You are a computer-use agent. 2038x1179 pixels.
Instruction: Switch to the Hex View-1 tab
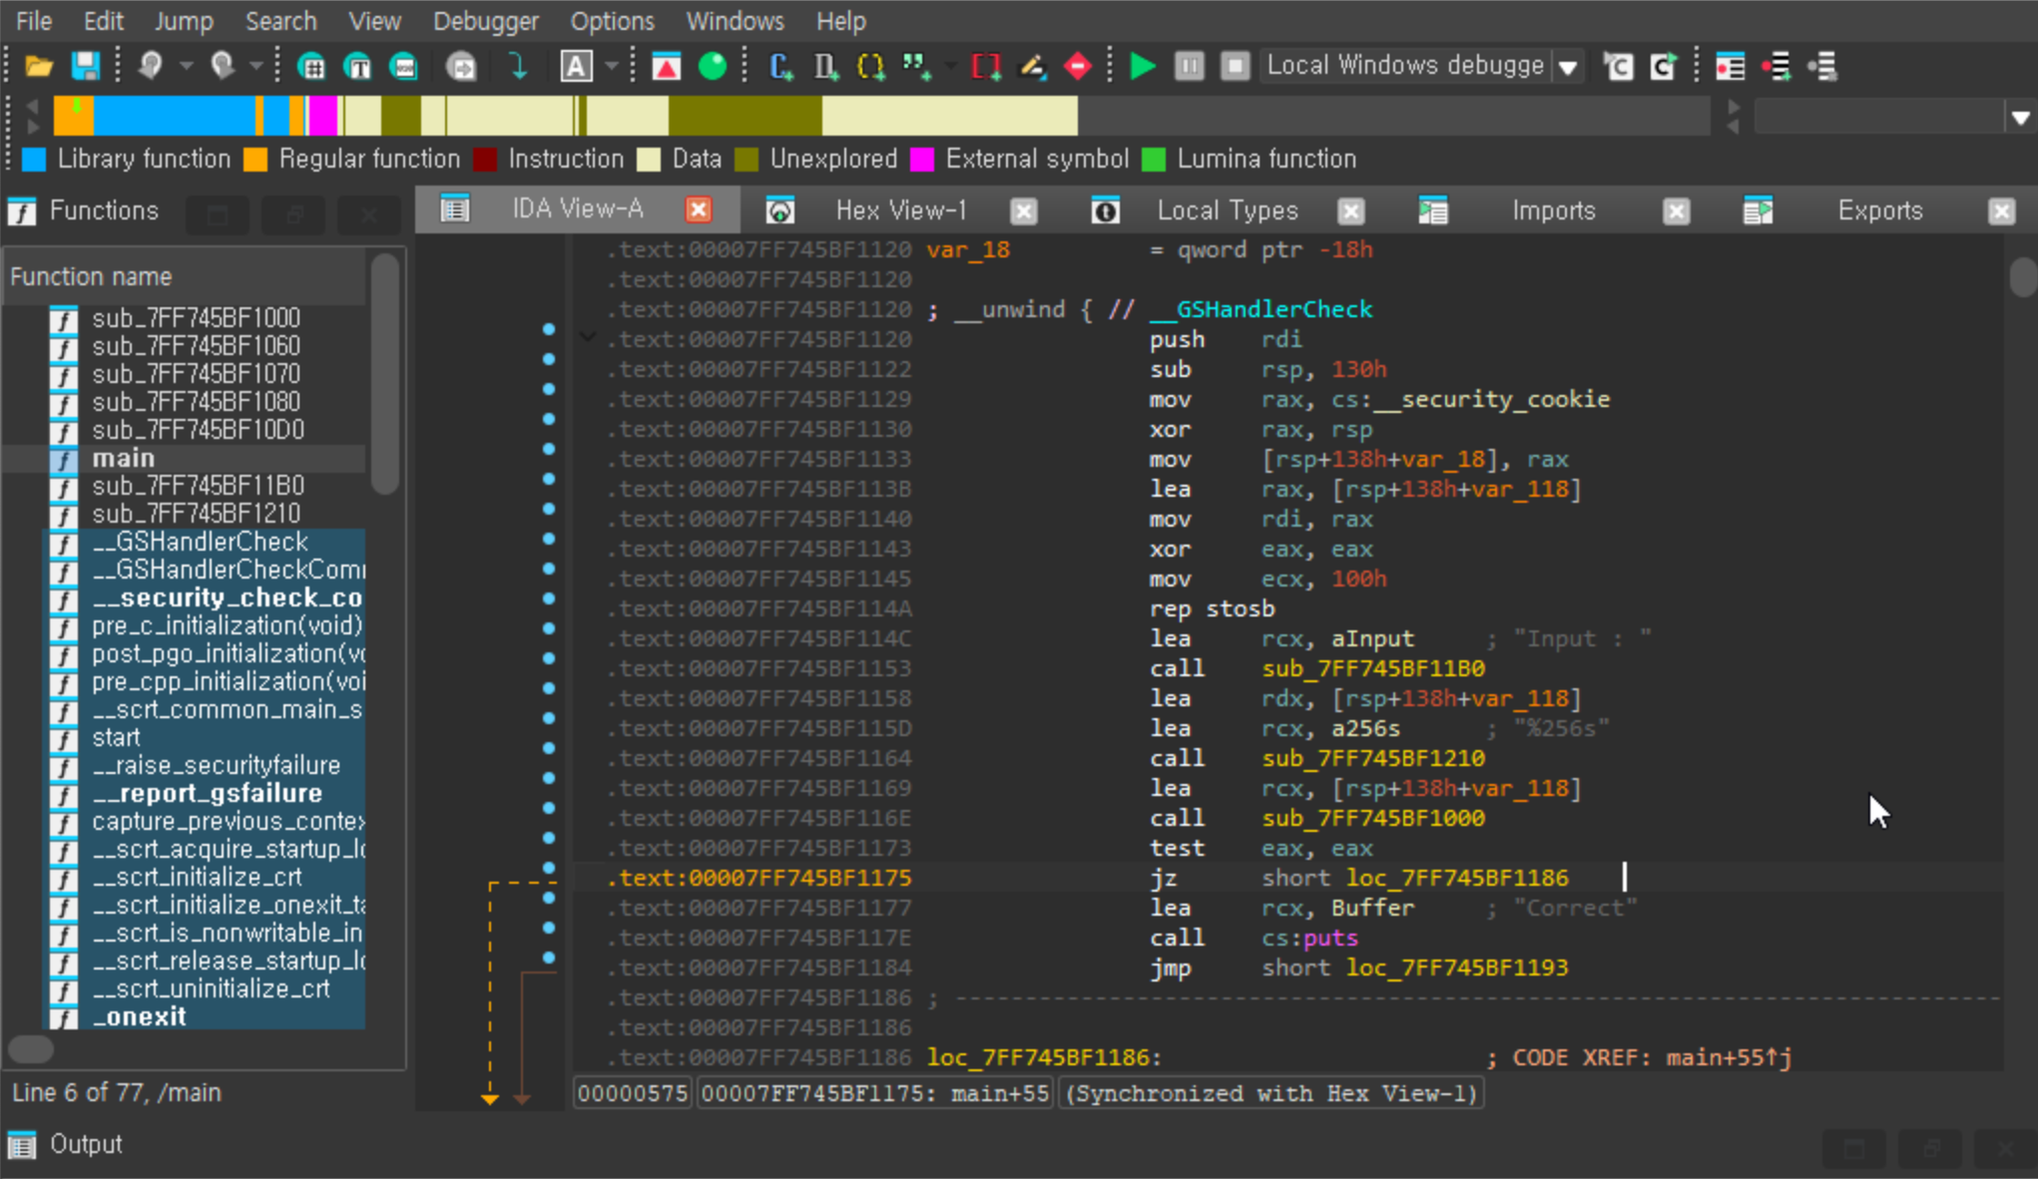900,210
